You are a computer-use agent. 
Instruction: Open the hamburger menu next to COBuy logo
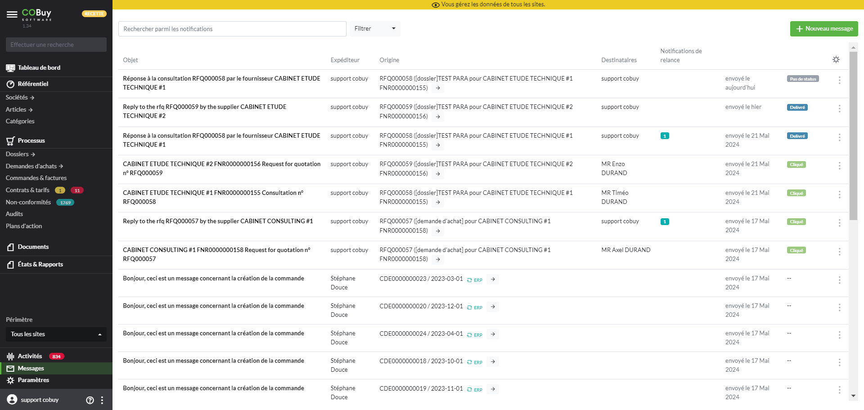tap(12, 14)
